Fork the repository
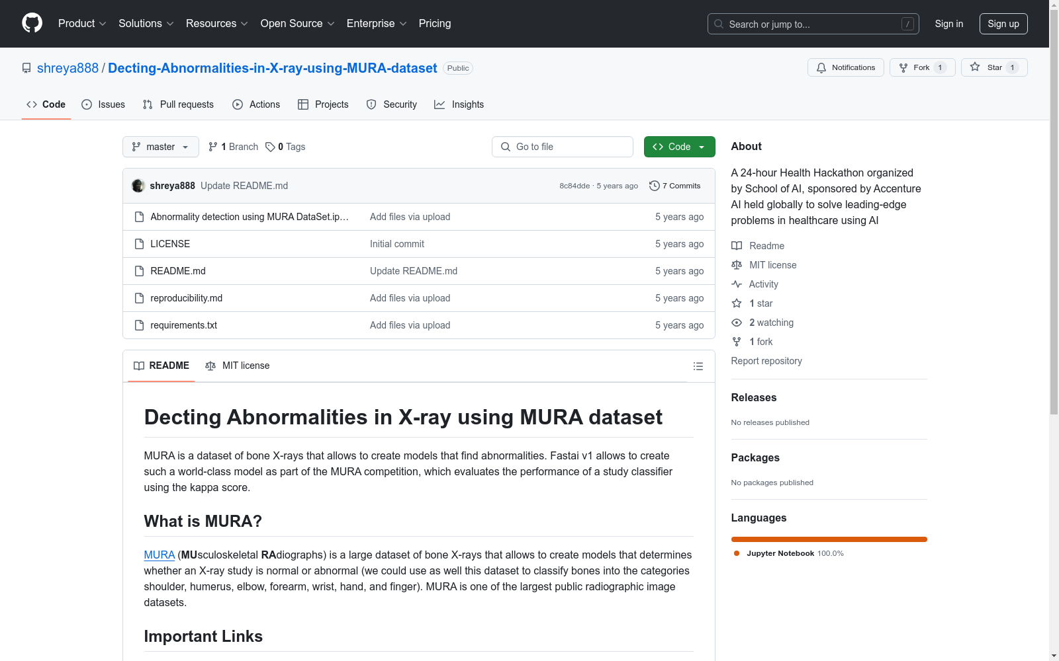 click(921, 67)
